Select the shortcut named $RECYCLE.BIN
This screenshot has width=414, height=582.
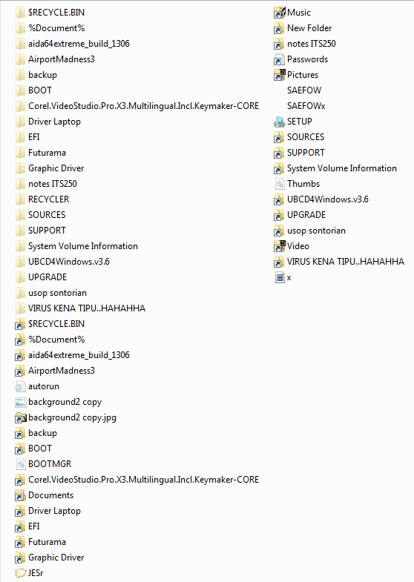[56, 324]
